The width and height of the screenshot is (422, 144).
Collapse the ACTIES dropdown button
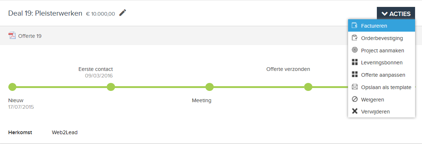(396, 14)
